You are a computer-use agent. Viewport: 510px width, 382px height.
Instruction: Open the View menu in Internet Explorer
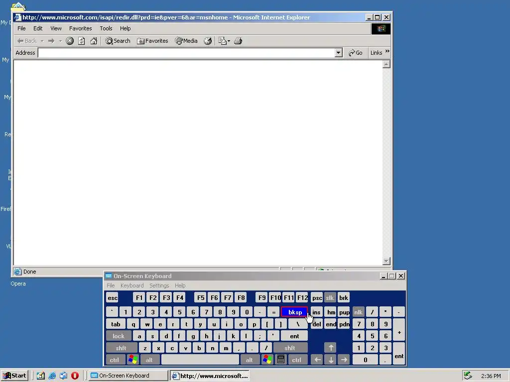[x=56, y=28]
